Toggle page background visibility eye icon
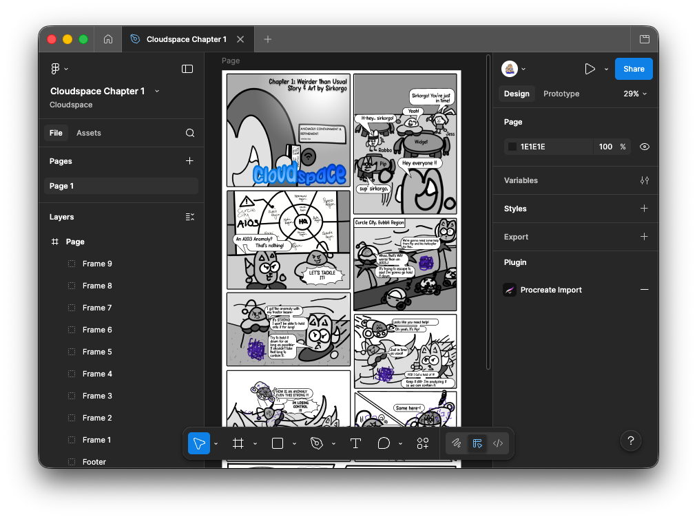Screen dimensions: 697x519 (x=644, y=147)
